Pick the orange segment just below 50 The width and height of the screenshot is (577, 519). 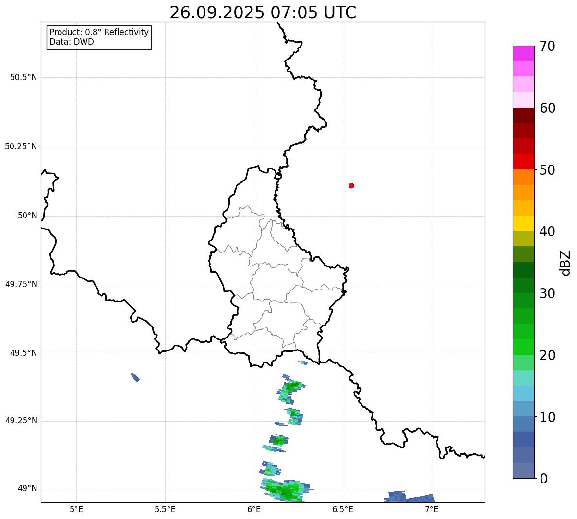click(523, 177)
